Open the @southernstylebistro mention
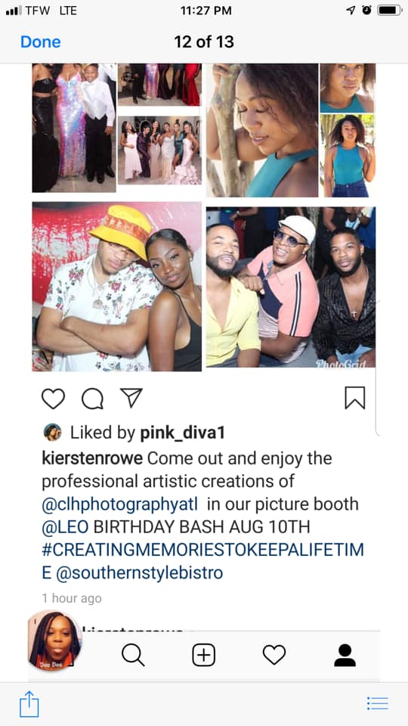Viewport: 408px width, 726px height. (x=140, y=573)
